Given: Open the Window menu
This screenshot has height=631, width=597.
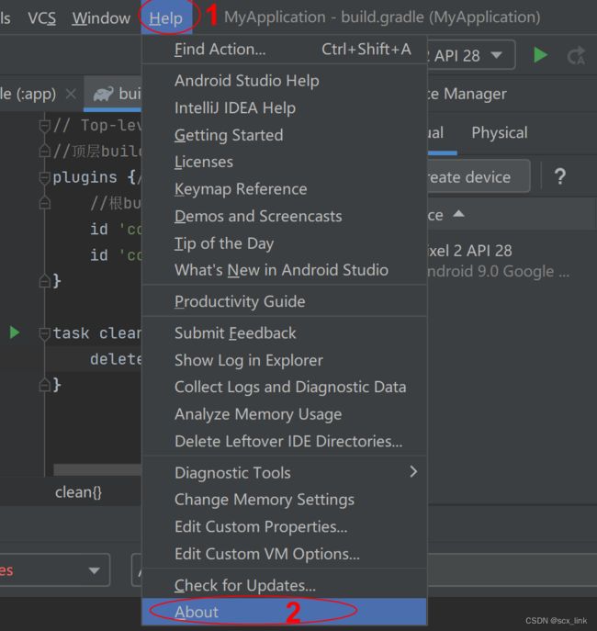Looking at the screenshot, I should point(101,17).
